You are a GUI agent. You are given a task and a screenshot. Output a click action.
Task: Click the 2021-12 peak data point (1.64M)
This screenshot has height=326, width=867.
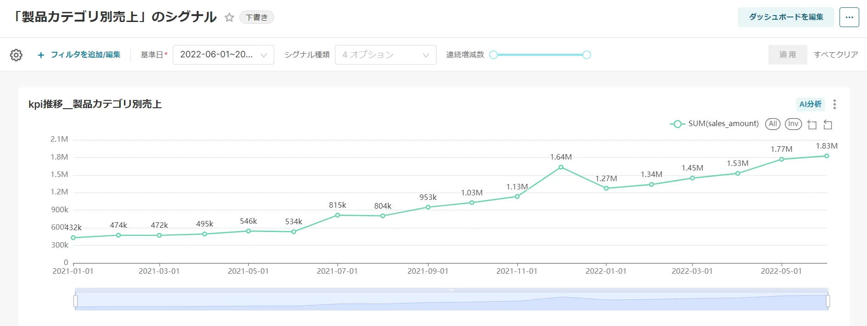pos(561,167)
